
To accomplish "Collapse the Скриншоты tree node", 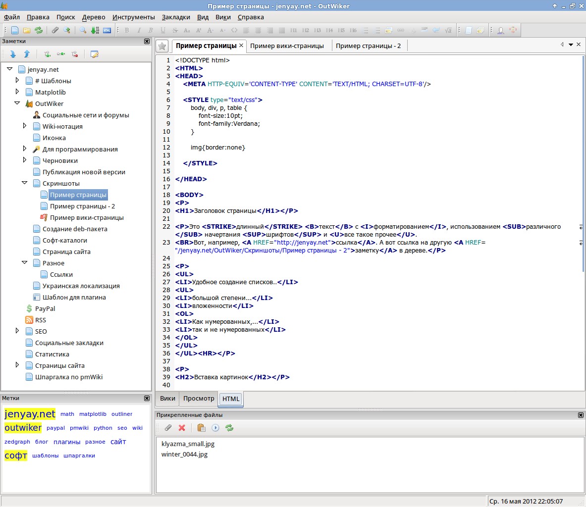I will pyautogui.click(x=25, y=183).
